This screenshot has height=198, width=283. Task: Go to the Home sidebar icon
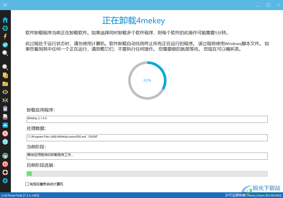tap(5, 20)
